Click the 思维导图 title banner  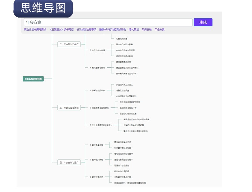pyautogui.click(x=43, y=8)
